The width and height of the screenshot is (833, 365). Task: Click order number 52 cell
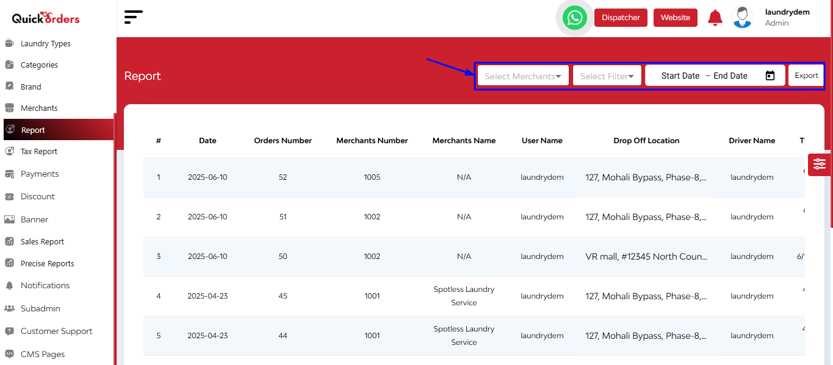point(283,177)
